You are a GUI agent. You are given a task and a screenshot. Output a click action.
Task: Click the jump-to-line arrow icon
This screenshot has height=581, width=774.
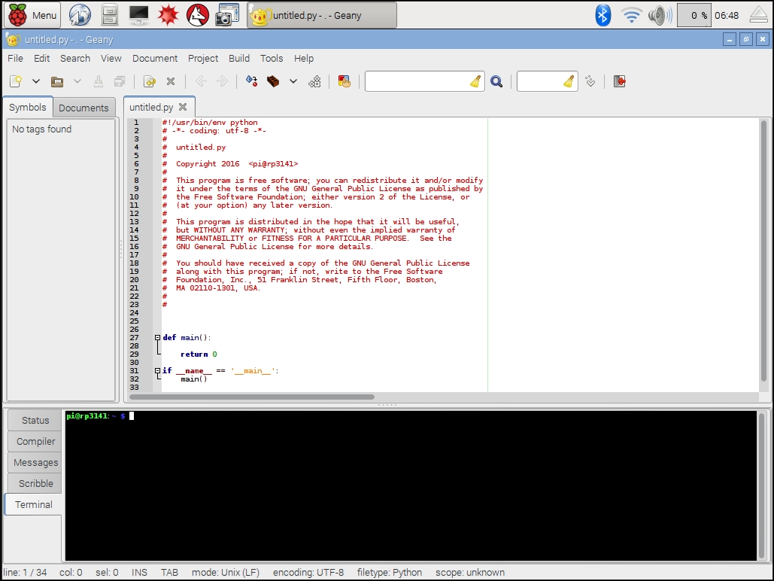590,81
